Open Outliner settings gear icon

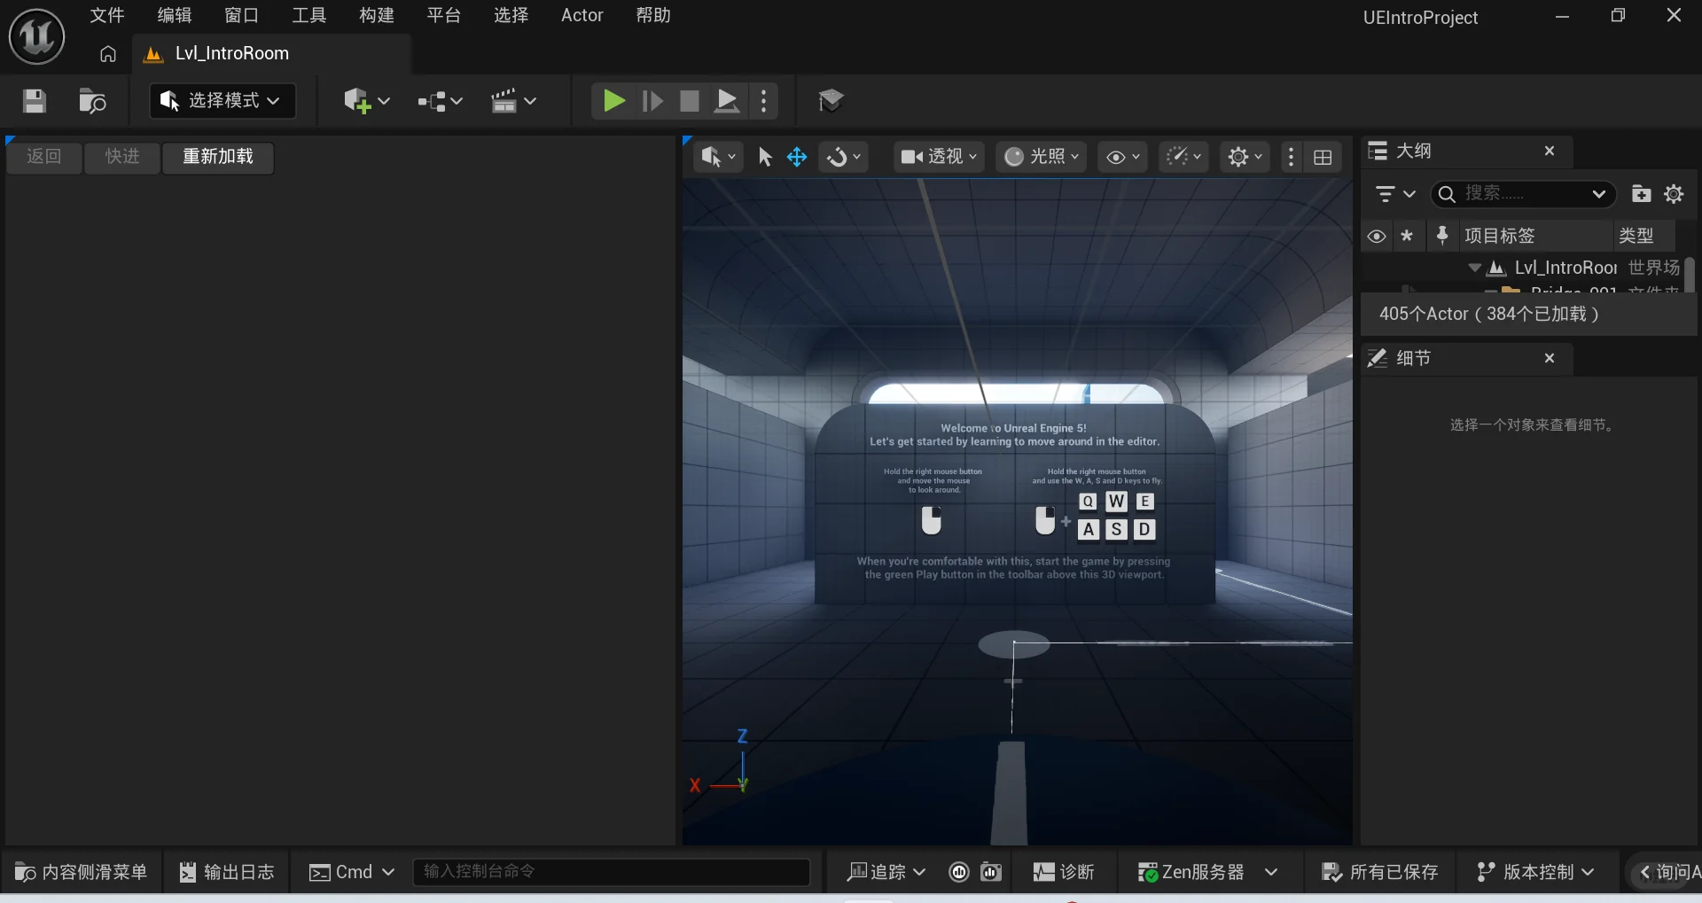[x=1674, y=194]
